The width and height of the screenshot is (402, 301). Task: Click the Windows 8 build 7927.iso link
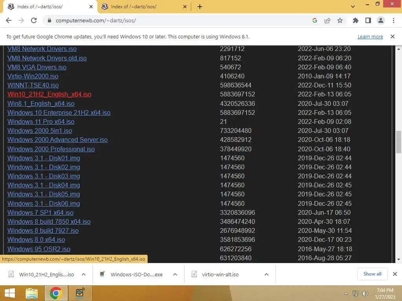43,230
